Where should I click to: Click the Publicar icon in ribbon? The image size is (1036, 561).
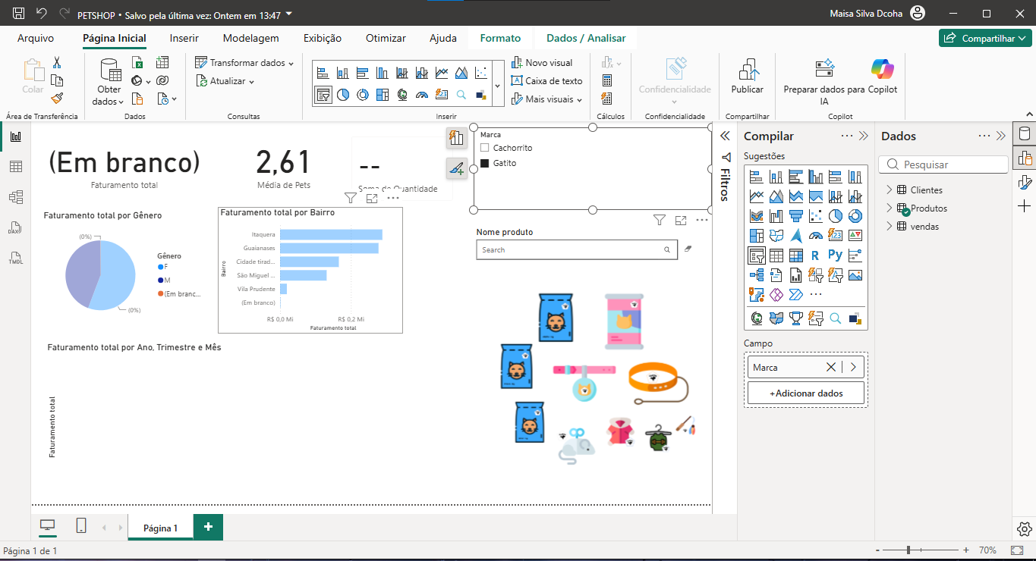(x=748, y=76)
